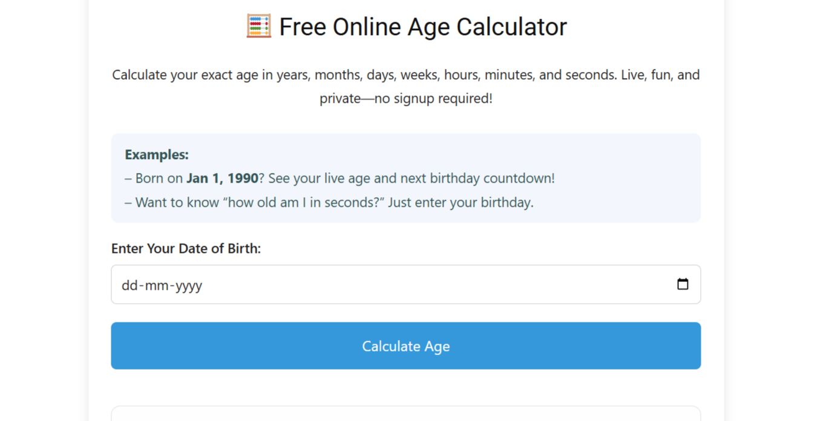Focus the Date of Birth input field
Viewport: 826px width, 421px height.
pyautogui.click(x=406, y=284)
